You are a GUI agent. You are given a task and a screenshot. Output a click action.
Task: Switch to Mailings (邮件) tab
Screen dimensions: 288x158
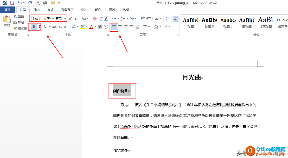(x=98, y=10)
